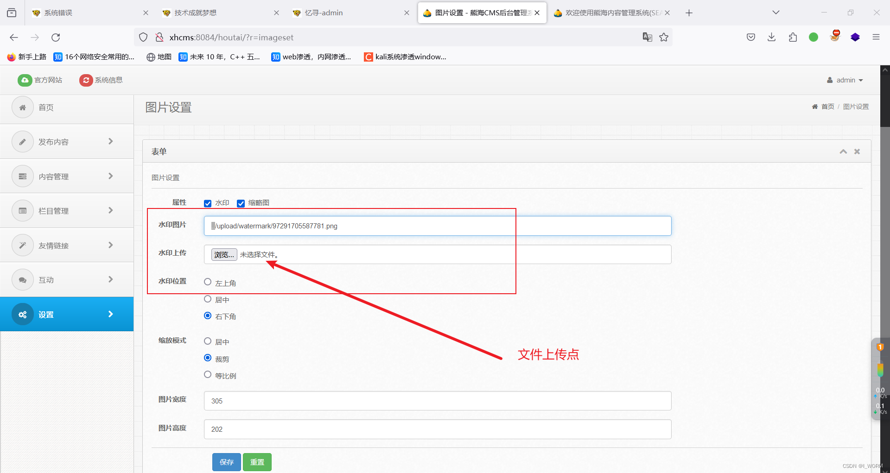Click the 内容管理 sidebar icon

pyautogui.click(x=23, y=177)
